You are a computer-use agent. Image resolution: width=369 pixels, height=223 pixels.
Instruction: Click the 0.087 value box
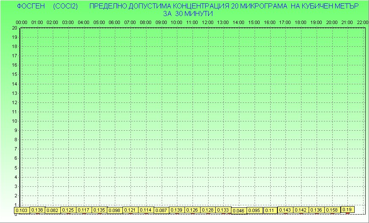161,210
